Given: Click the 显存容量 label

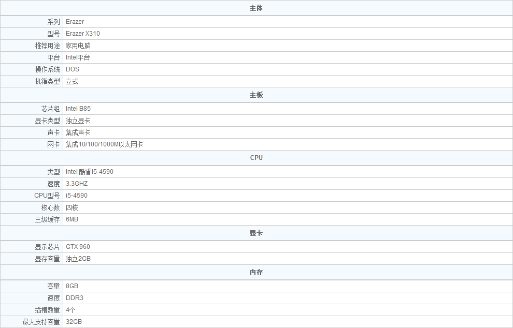Looking at the screenshot, I should click(x=48, y=259).
